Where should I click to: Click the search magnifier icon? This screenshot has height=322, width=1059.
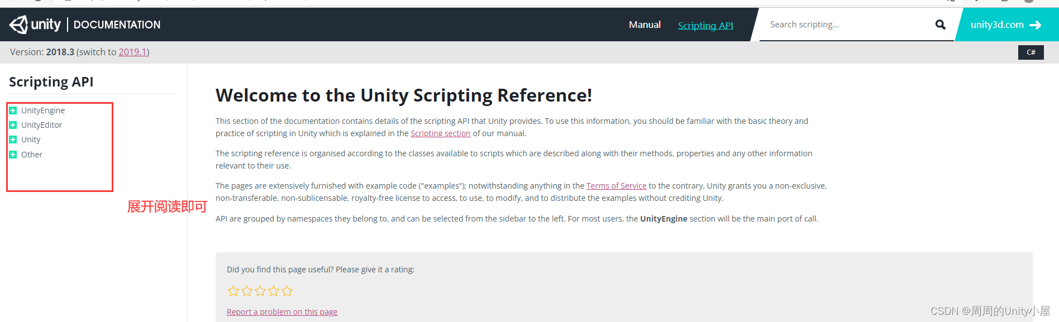pyautogui.click(x=941, y=25)
